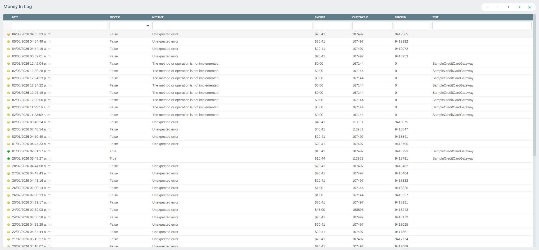Select order ID 9418243 cell
The height and width of the screenshot is (250, 539).
click(x=401, y=210)
